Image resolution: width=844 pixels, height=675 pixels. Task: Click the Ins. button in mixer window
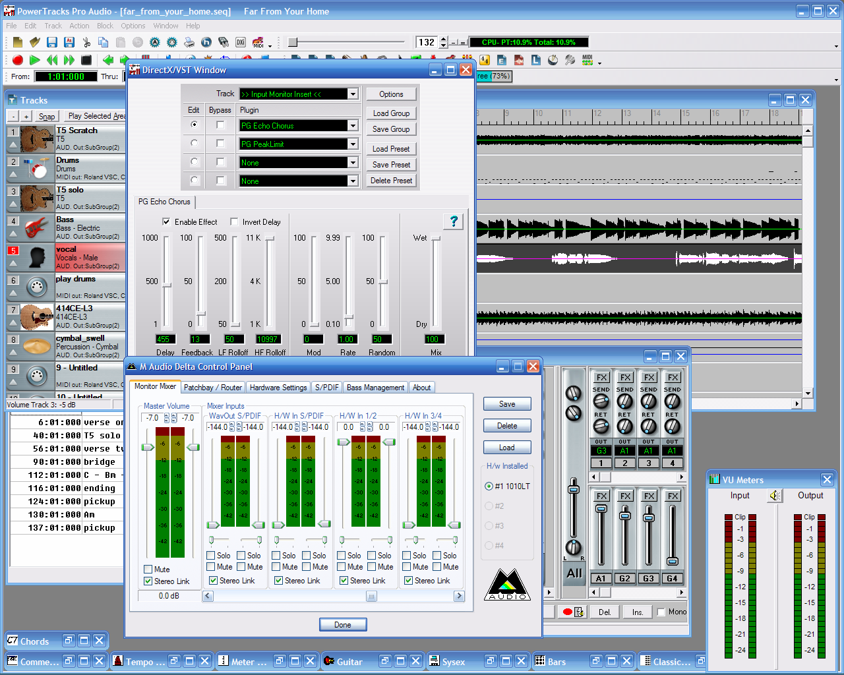pos(637,612)
